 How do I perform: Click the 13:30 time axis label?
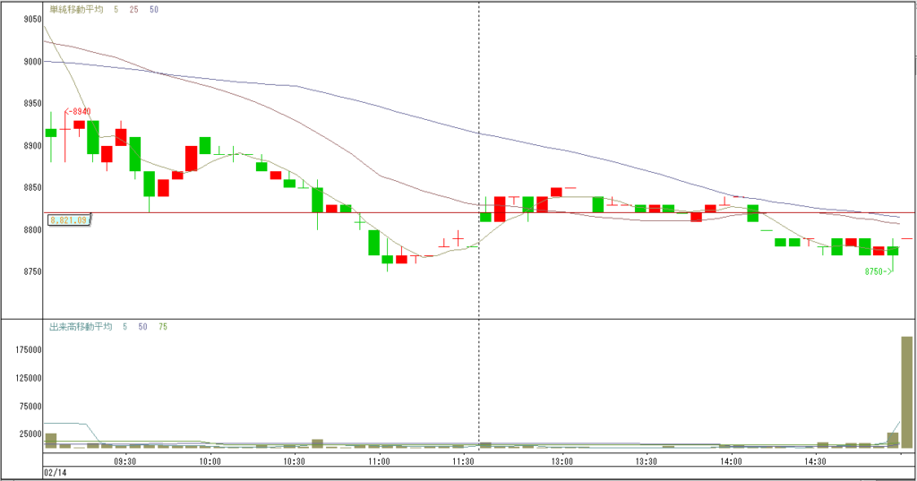tap(647, 461)
